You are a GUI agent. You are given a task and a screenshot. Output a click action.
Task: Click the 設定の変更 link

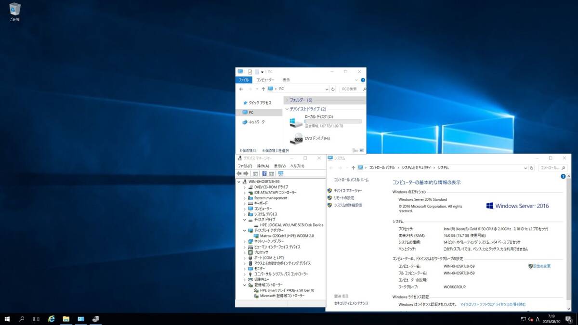[541, 266]
